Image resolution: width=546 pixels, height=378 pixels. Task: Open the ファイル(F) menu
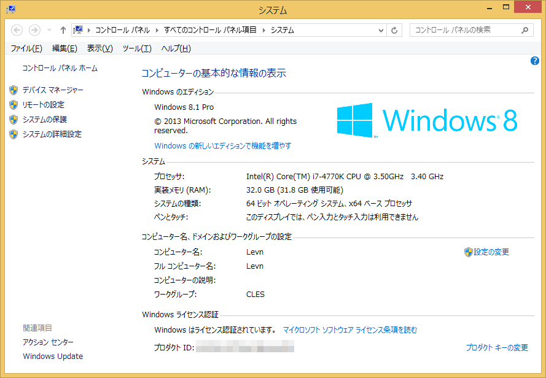pyautogui.click(x=26, y=48)
